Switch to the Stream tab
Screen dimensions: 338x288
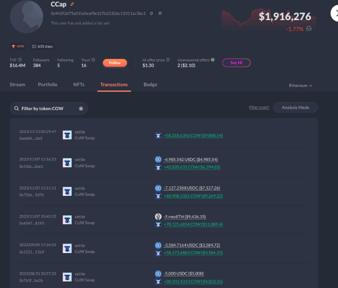(17, 85)
